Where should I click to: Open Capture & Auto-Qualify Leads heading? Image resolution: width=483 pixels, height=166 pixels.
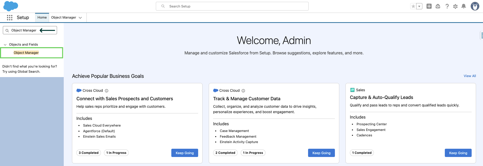coord(381,97)
